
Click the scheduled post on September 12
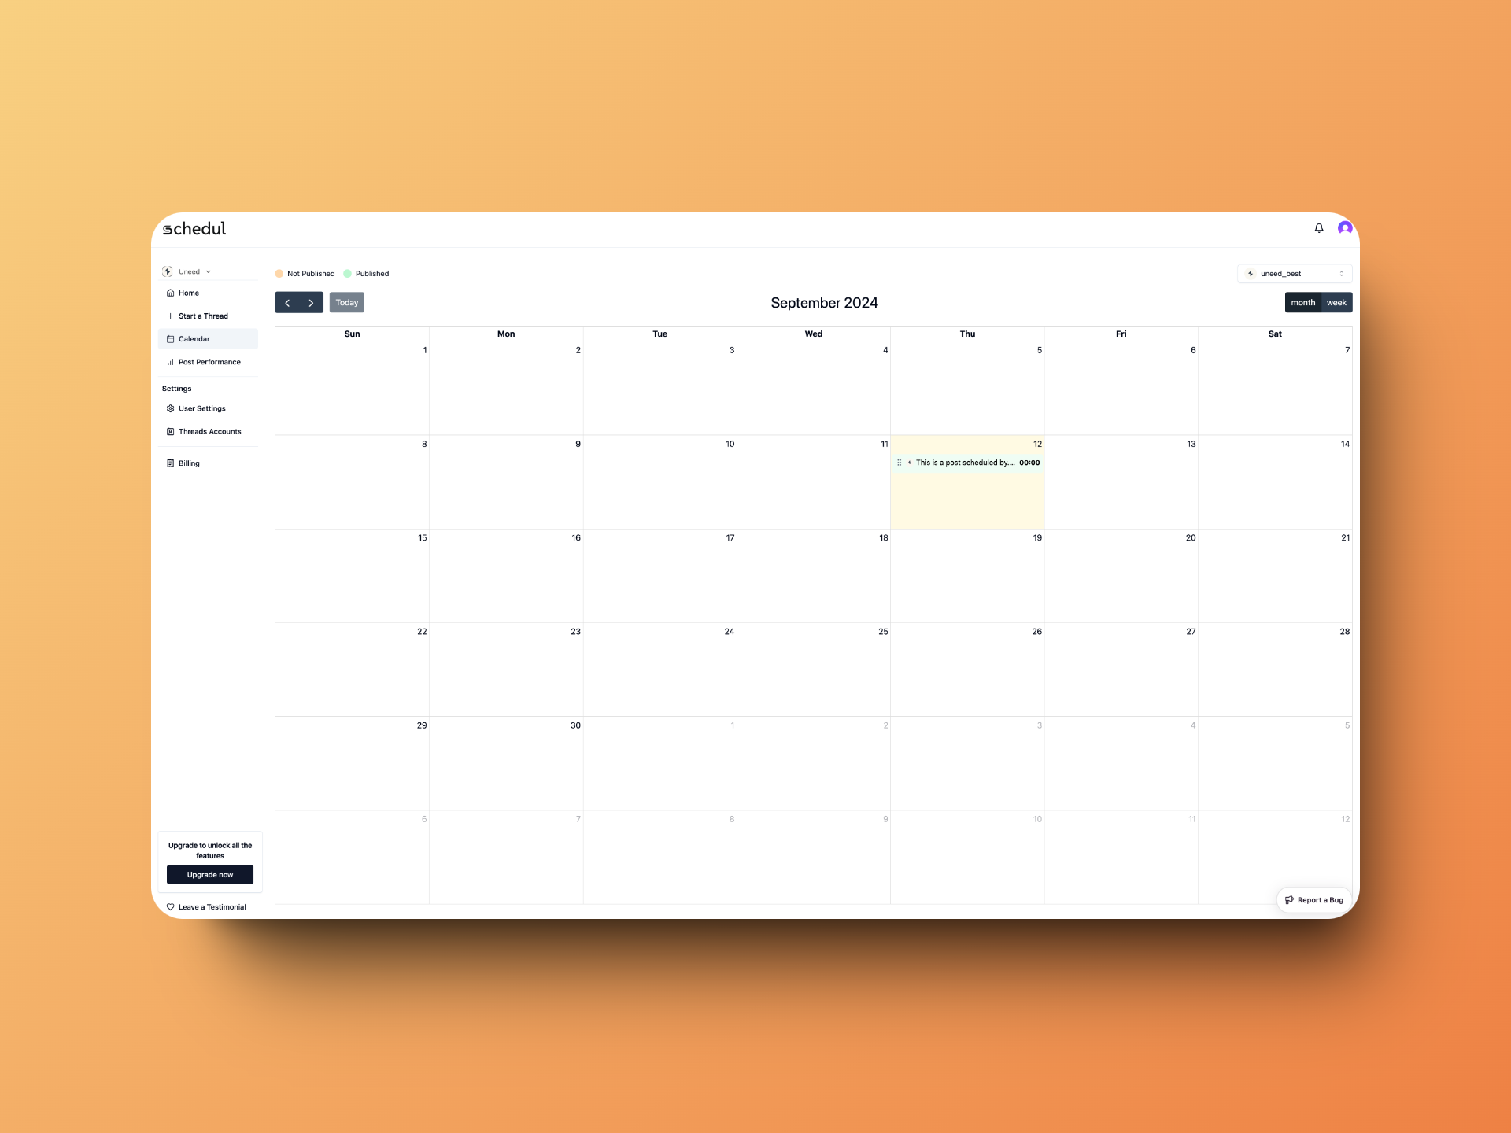(x=967, y=462)
